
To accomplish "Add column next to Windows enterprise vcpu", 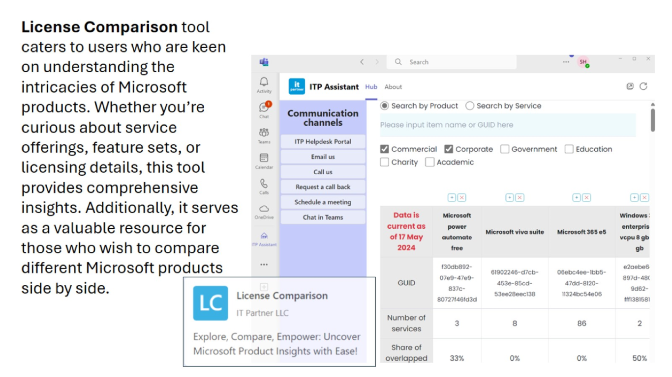I will (x=635, y=197).
